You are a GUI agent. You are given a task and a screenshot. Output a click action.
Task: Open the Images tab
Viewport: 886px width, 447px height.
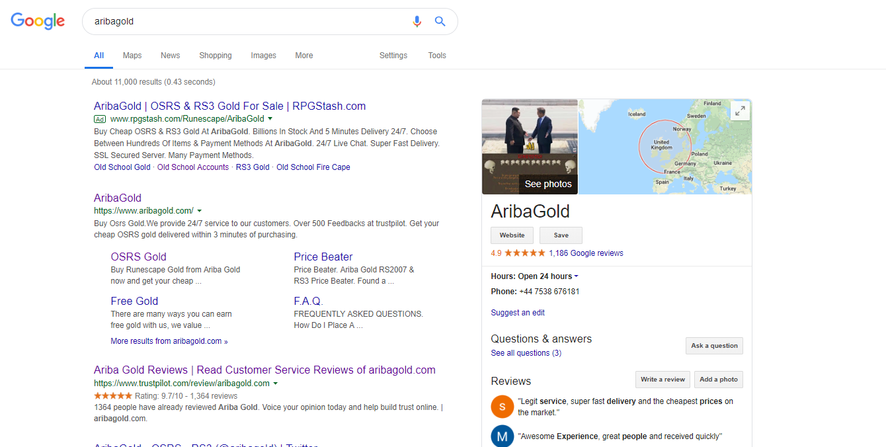point(263,56)
